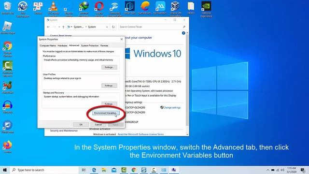Open Chrome from the taskbar
This screenshot has height=174, width=309.
[x=134, y=170]
